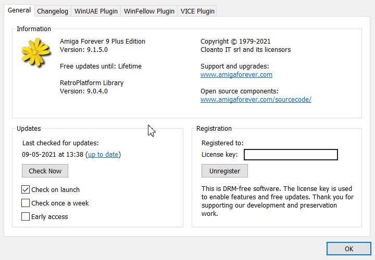
Task: Click the 'RetroPlatform Library' label
Action: click(x=92, y=83)
